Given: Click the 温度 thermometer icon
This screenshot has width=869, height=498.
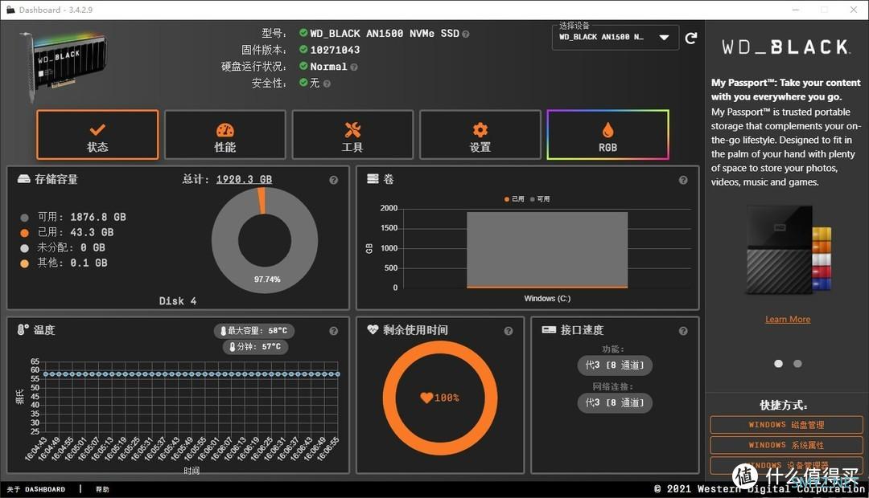Looking at the screenshot, I should pyautogui.click(x=23, y=330).
